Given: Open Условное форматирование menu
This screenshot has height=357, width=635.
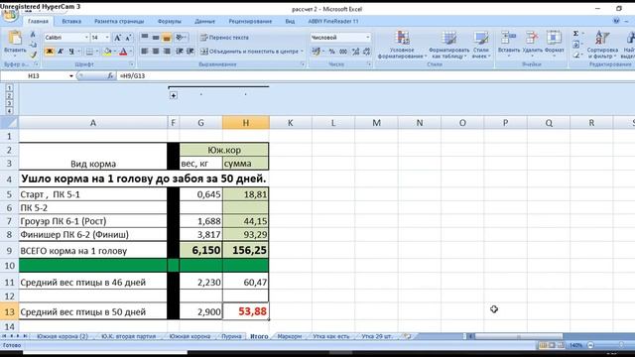Looking at the screenshot, I should click(402, 45).
